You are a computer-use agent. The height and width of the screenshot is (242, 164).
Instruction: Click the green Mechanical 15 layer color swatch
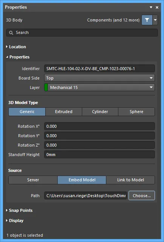[46, 87]
